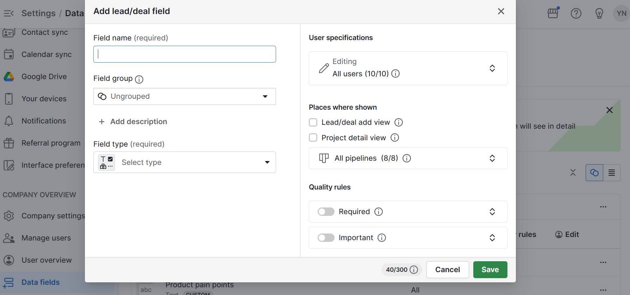The width and height of the screenshot is (630, 295).
Task: Turn on the Important toggle
Action: (326, 238)
